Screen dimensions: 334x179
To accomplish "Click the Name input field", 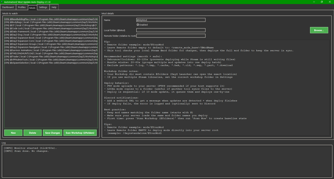I will coord(171,20).
